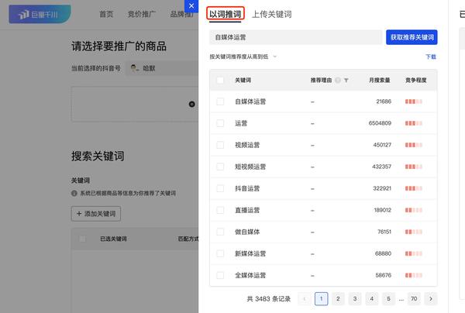The height and width of the screenshot is (313, 465).
Task: Open the 按关键词推荐度从高到低 sort dropdown
Action: click(x=243, y=57)
